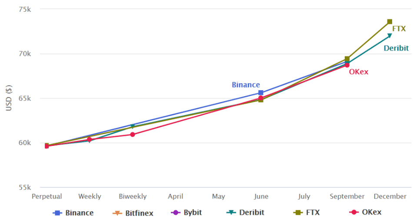Click the teal Deribit line label

coord(396,48)
